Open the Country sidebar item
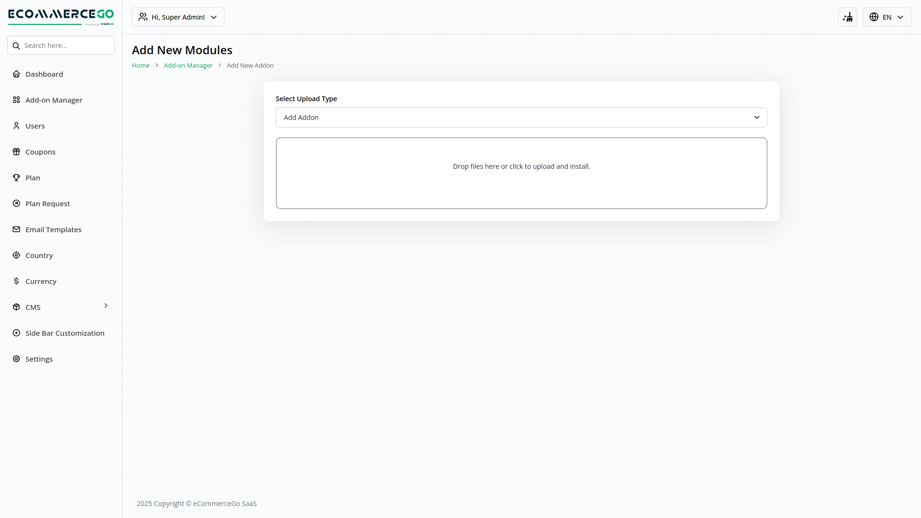Viewport: 921px width, 518px height. 39,256
